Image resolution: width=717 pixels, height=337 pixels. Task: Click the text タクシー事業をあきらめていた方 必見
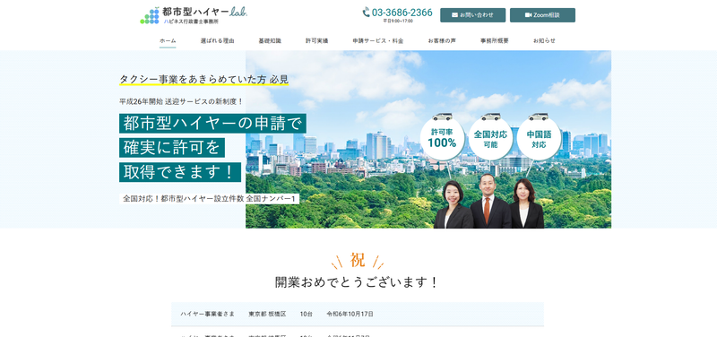(204, 79)
